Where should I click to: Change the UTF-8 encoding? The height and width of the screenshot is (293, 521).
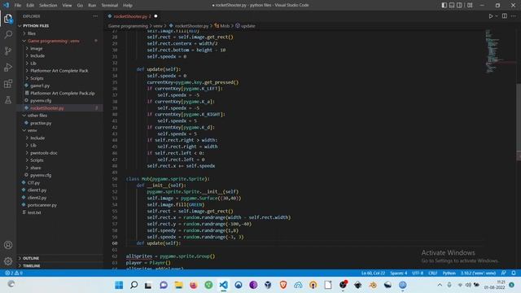pos(418,273)
